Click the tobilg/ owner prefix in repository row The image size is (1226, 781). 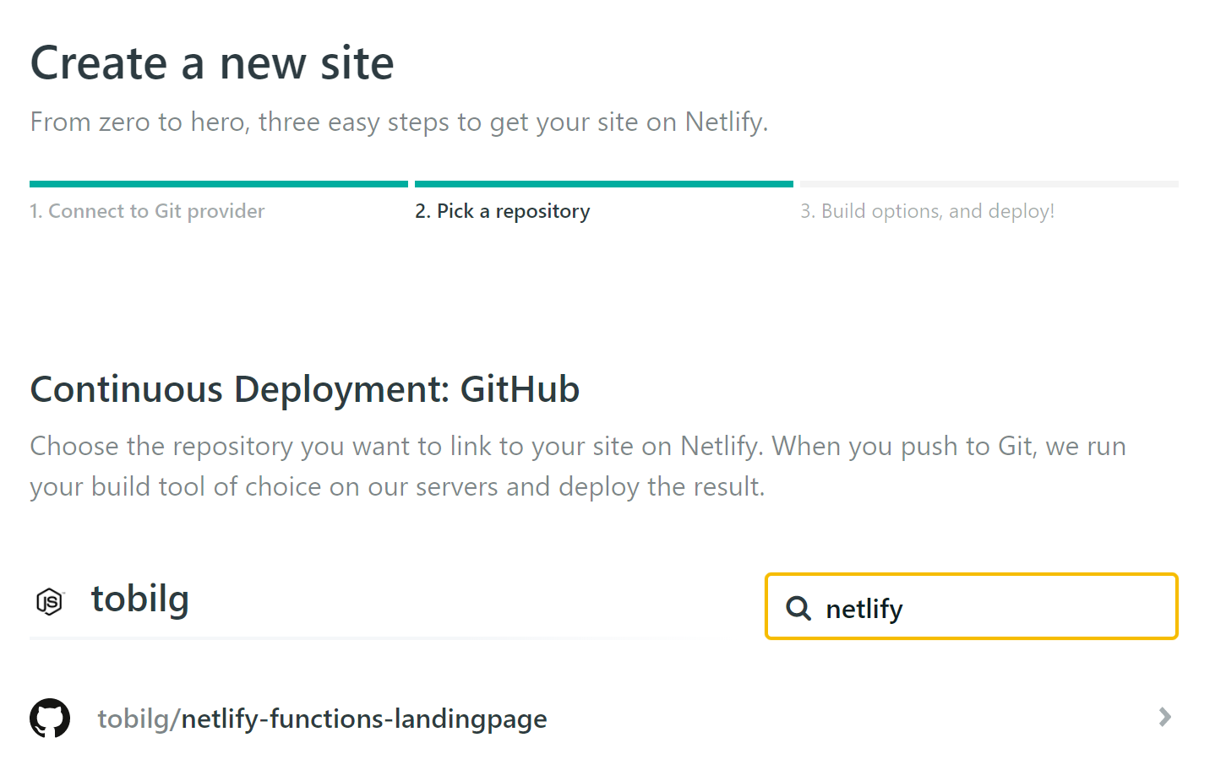138,719
